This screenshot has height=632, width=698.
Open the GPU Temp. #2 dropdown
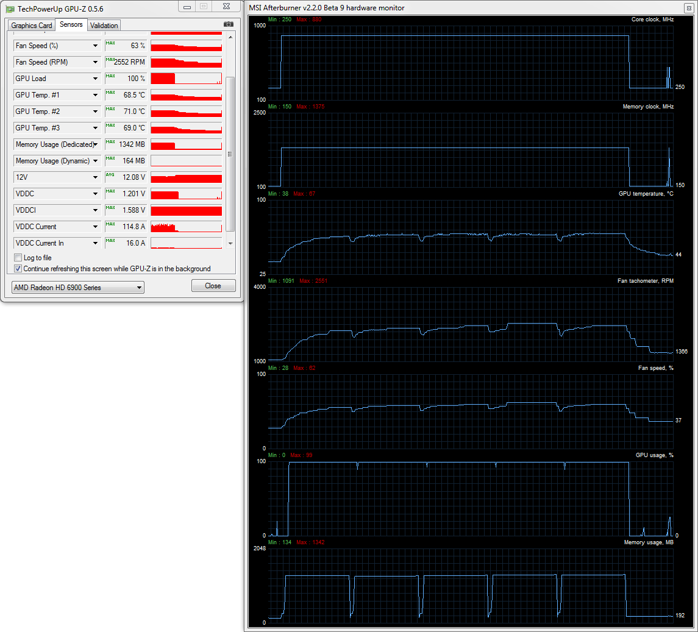(x=95, y=112)
